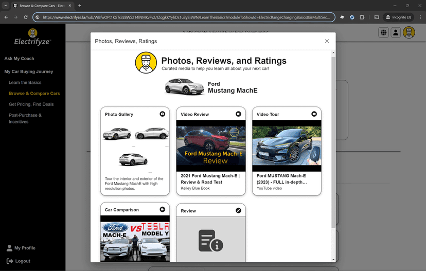Go to Learn the Basics in sidebar
This screenshot has width=426, height=271.
point(25,82)
